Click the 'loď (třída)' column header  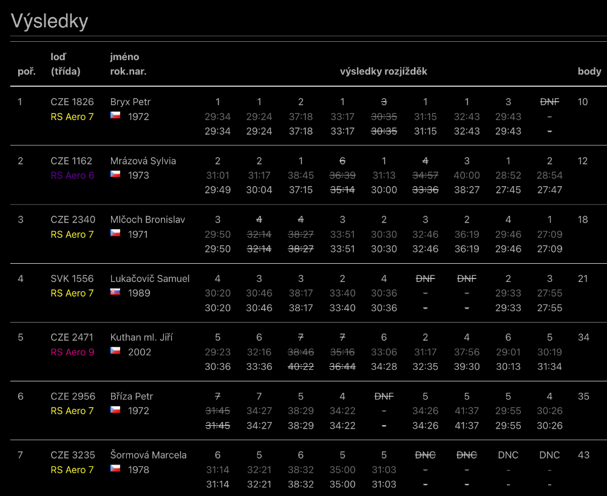[x=66, y=64]
